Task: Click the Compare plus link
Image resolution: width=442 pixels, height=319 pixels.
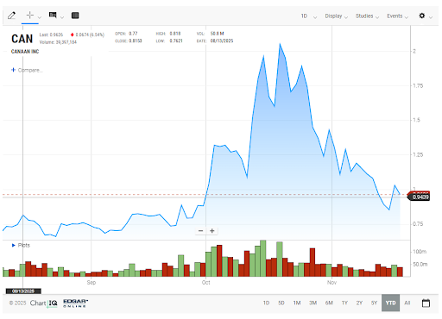Action: click(27, 70)
